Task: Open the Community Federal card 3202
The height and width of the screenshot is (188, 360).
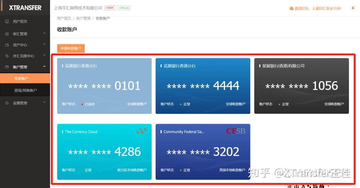Action: click(203, 152)
